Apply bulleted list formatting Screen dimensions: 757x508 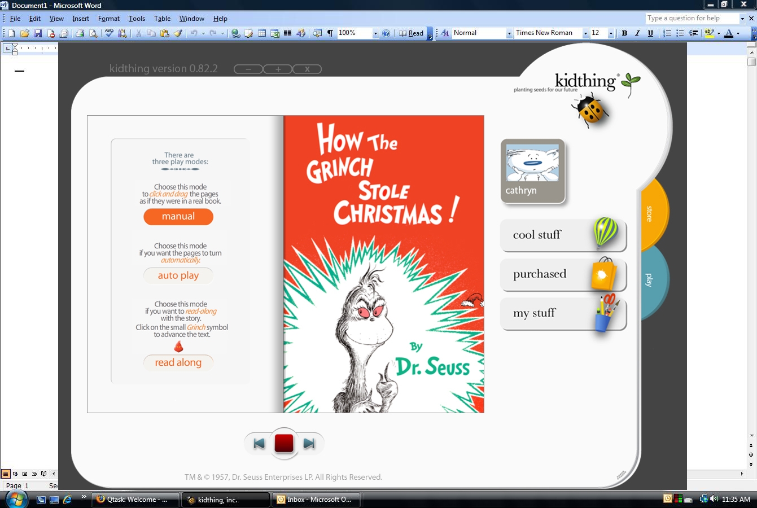[680, 33]
